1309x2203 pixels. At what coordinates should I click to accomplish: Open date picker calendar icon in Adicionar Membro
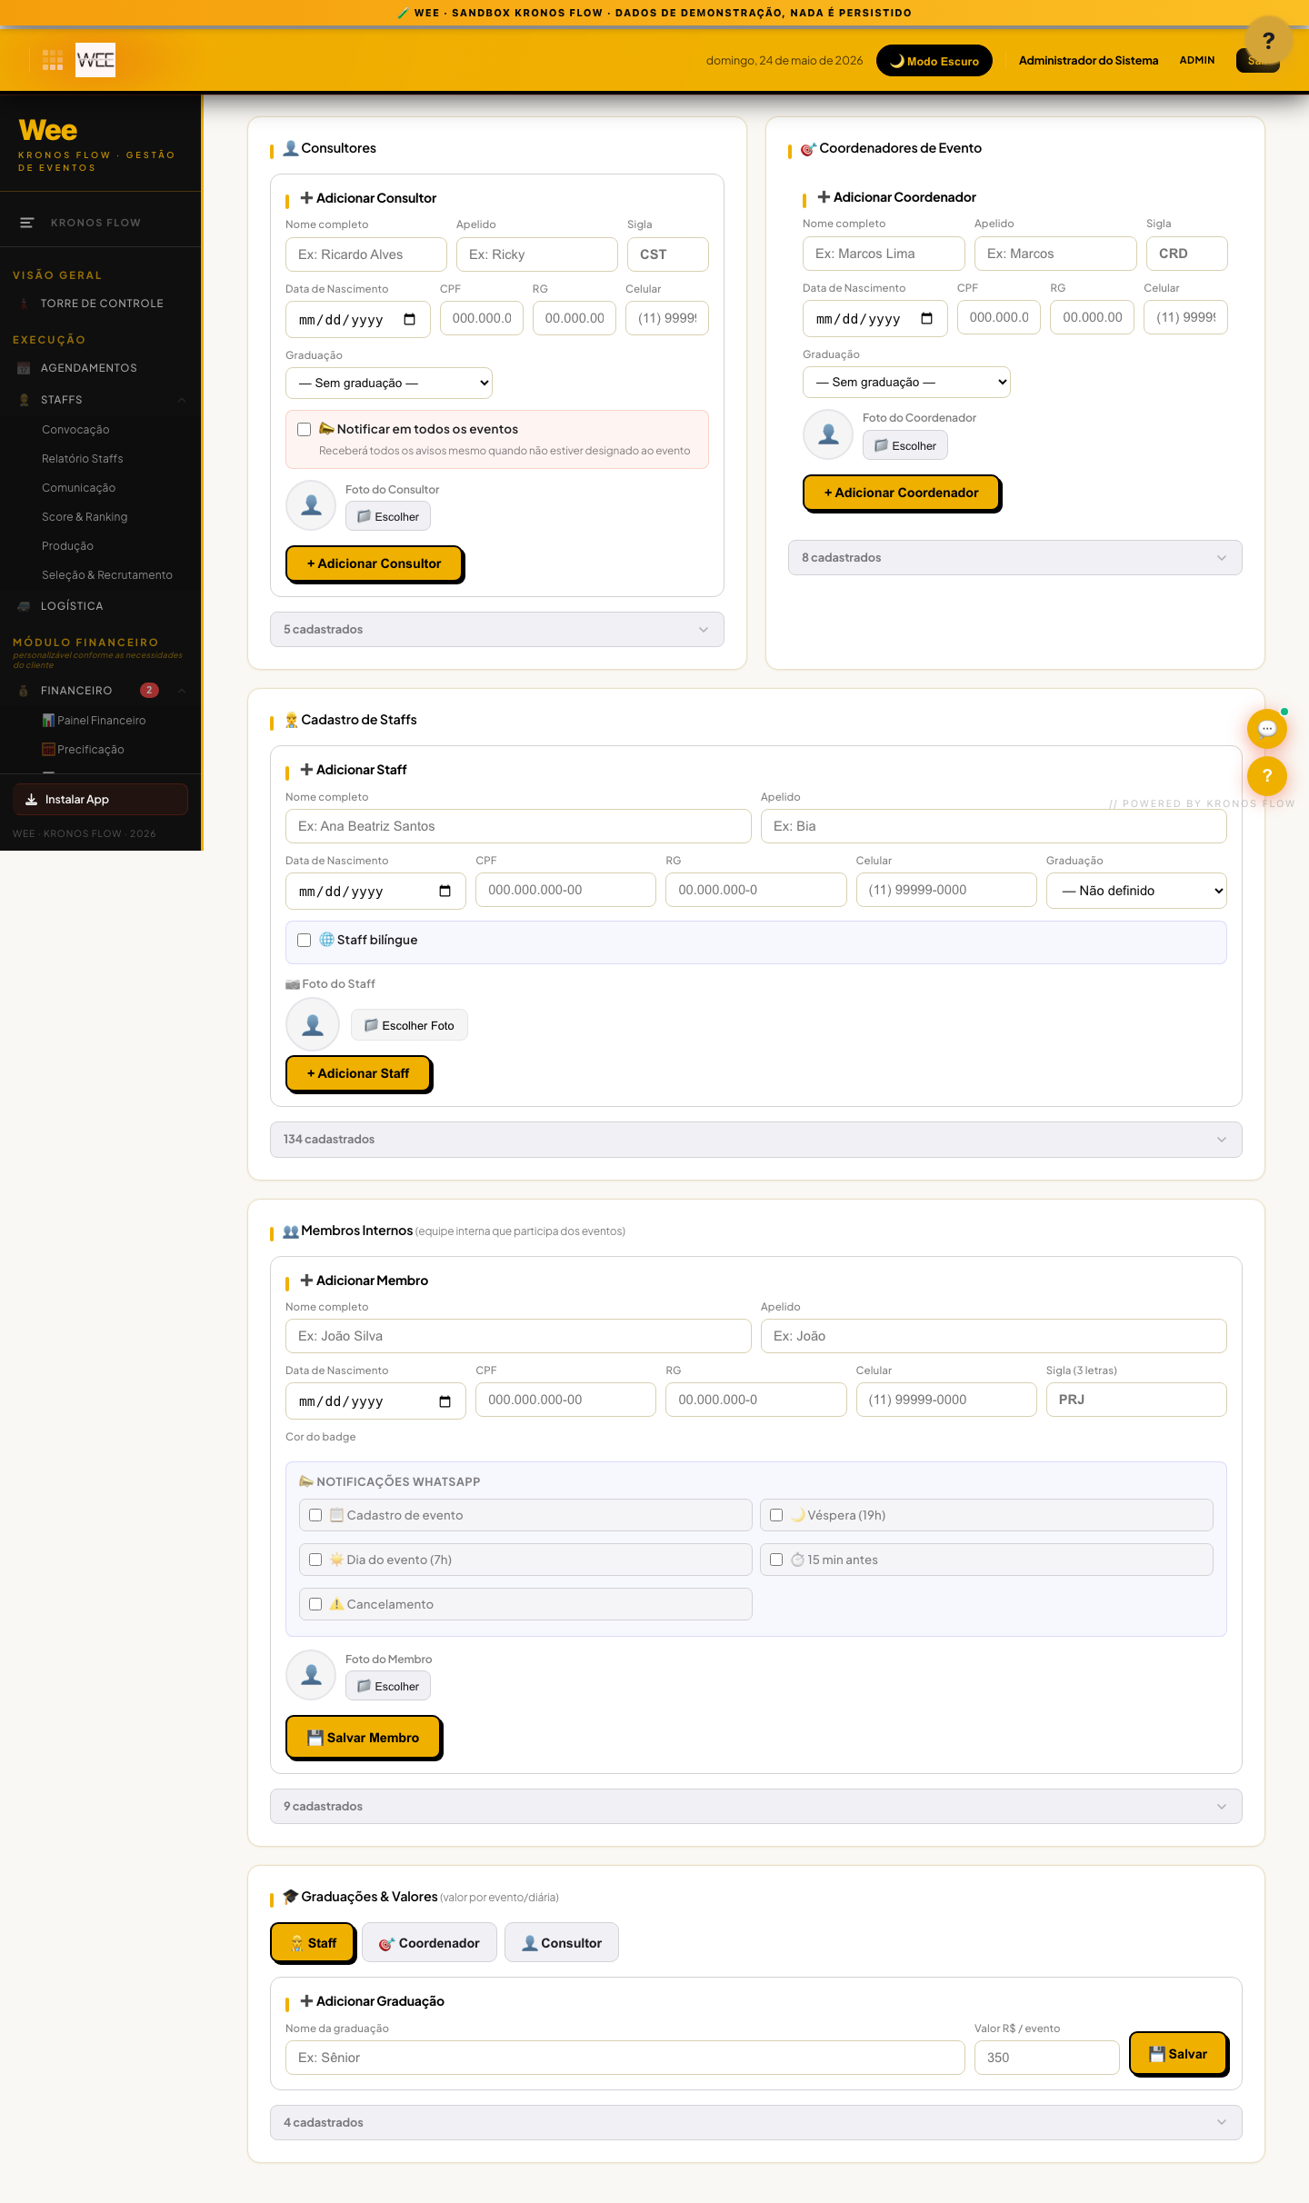tap(445, 1401)
